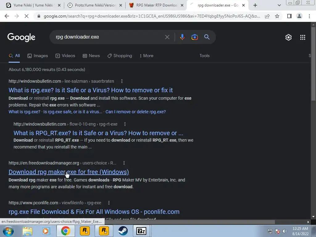The height and width of the screenshot is (237, 316).
Task: Click the horizontal scrollbar right arrow
Action: point(308,222)
